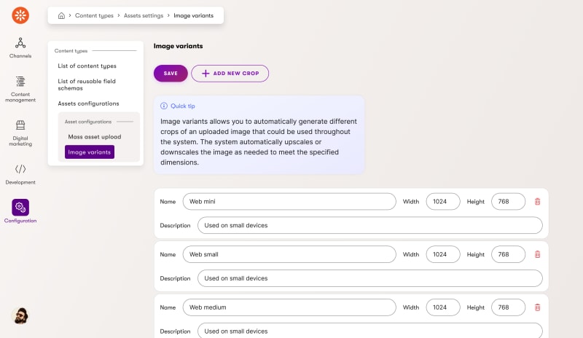Open List of reusable field schemas
This screenshot has width=583, height=338.
pos(87,84)
